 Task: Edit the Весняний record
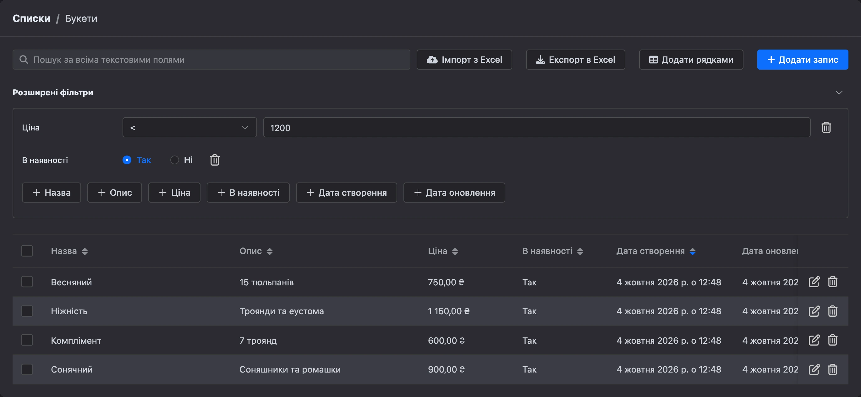tap(814, 282)
